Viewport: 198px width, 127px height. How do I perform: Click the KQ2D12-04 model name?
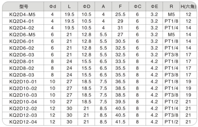tap(23, 122)
